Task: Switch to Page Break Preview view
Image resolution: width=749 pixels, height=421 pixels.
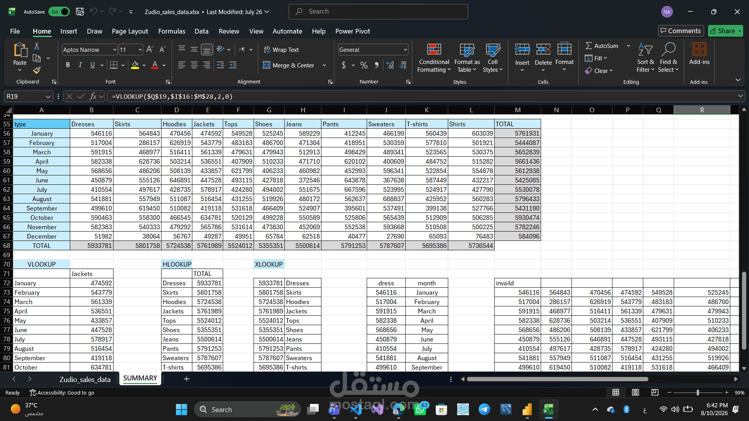Action: (x=655, y=393)
